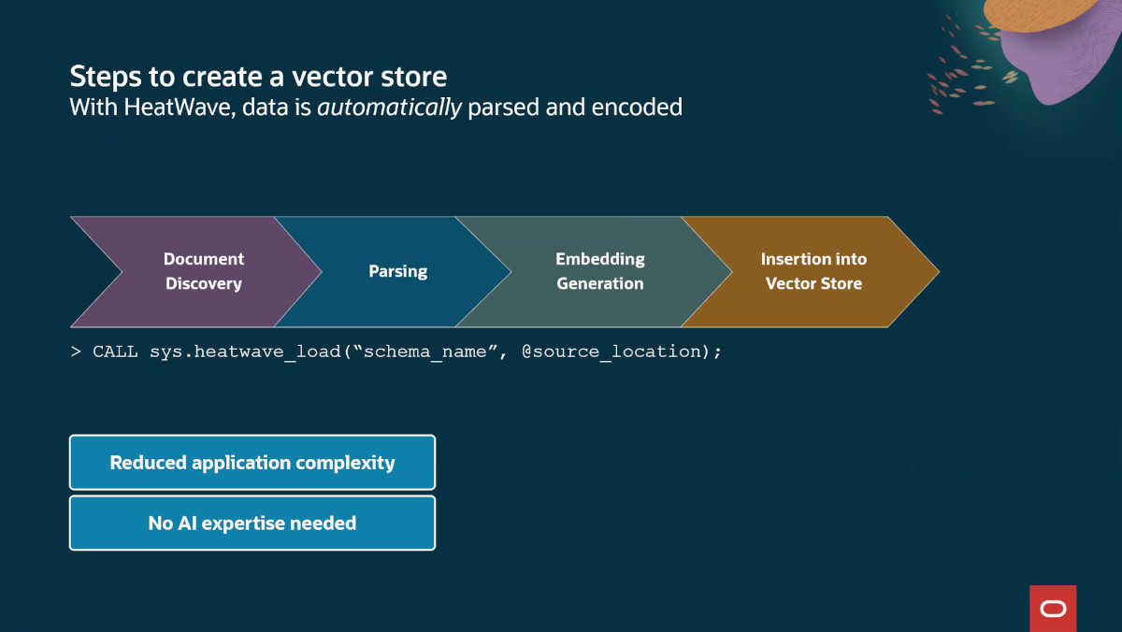
Task: Click the prompt symbol before CALL
Action: 75,352
